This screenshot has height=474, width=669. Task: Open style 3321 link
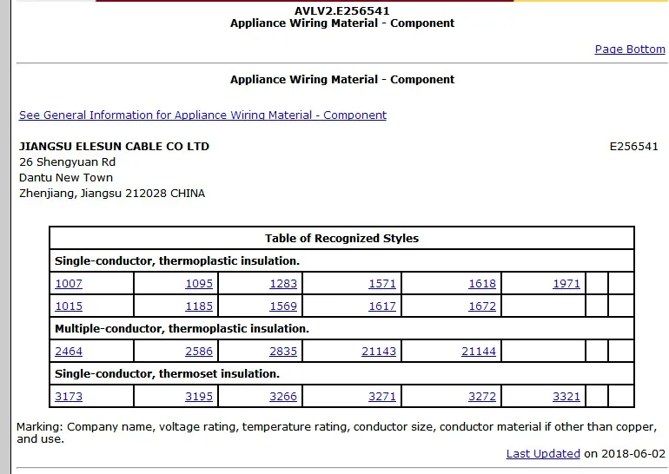[566, 397]
